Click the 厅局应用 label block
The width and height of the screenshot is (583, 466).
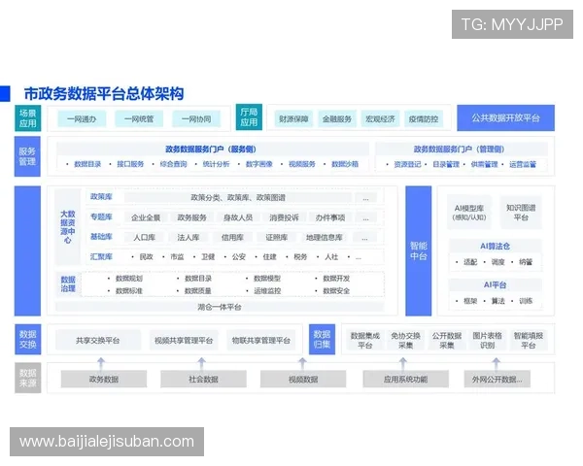click(249, 117)
